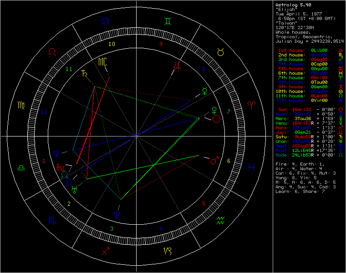Click house number 9 on the wheel

(x=161, y=44)
